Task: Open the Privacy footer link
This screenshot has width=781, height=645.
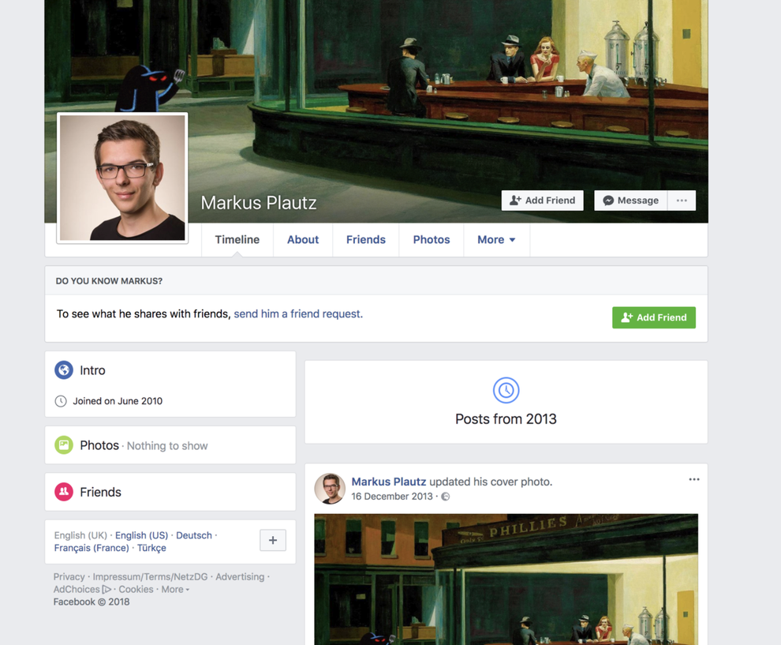Action: 69,577
